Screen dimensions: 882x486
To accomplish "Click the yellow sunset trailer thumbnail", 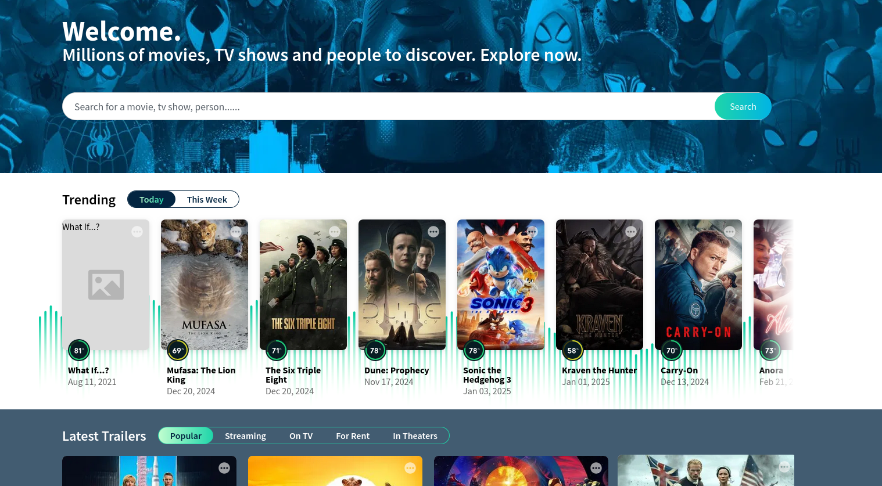I will pos(335,471).
